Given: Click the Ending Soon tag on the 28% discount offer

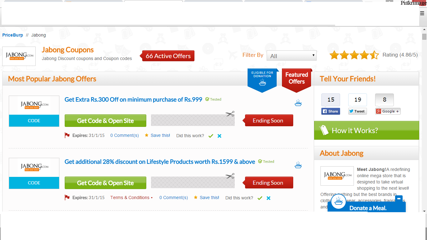Looking at the screenshot, I should (268, 182).
